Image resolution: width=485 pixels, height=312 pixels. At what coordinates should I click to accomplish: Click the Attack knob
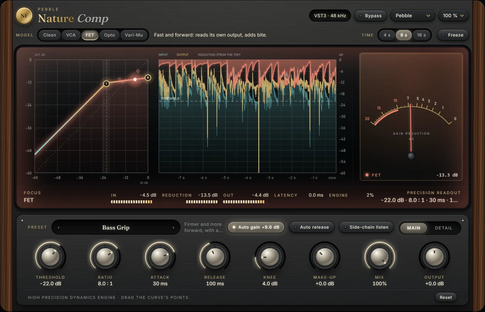tap(160, 257)
